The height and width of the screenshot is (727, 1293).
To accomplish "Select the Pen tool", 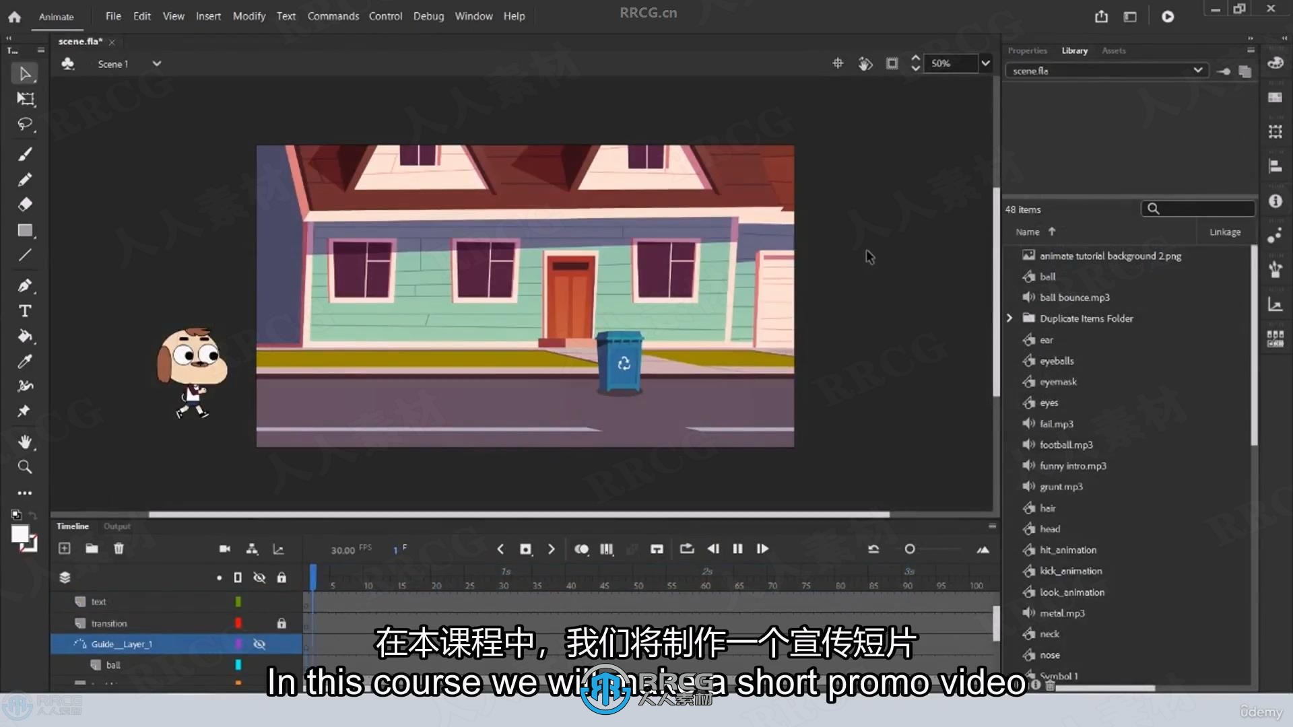I will coord(25,285).
